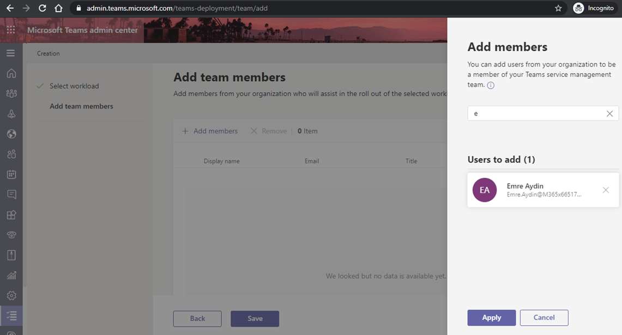Screen dimensions: 622x335
Task: Bookmark this page with the star icon
Action: click(x=559, y=8)
